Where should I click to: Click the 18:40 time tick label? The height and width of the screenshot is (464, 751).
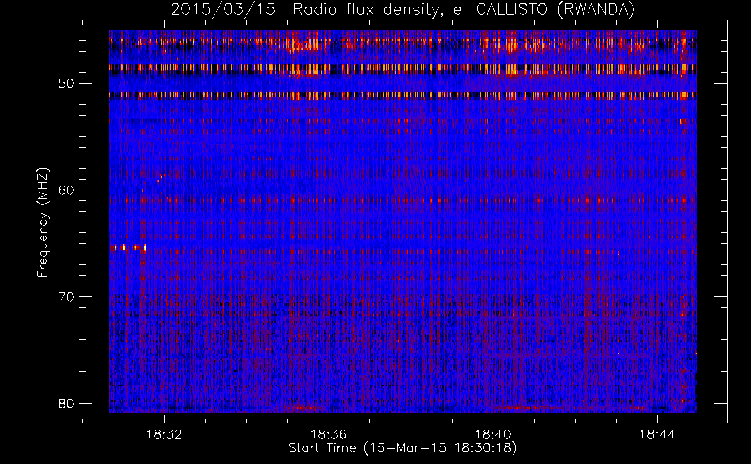pos(493,435)
